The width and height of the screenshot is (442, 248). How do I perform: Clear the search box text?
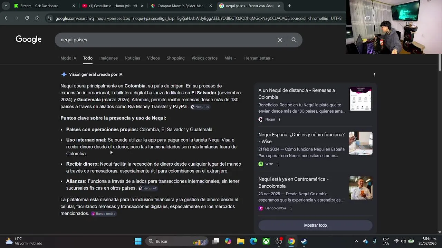click(x=280, y=40)
